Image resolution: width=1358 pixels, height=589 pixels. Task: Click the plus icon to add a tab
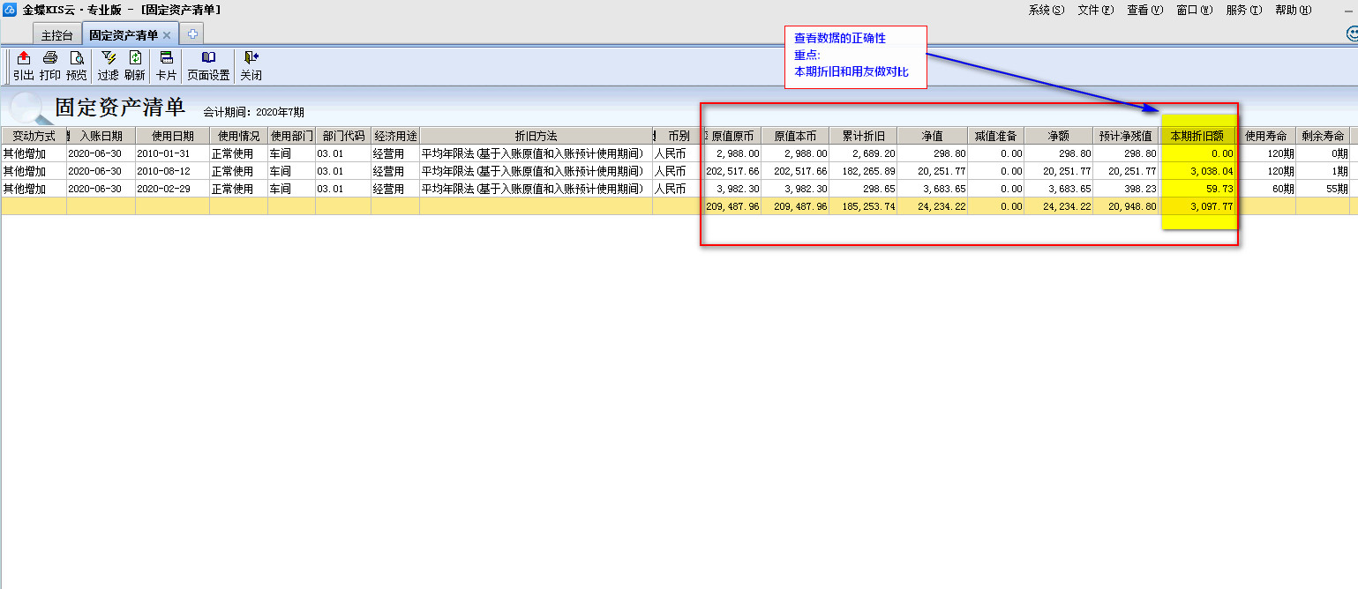click(192, 34)
